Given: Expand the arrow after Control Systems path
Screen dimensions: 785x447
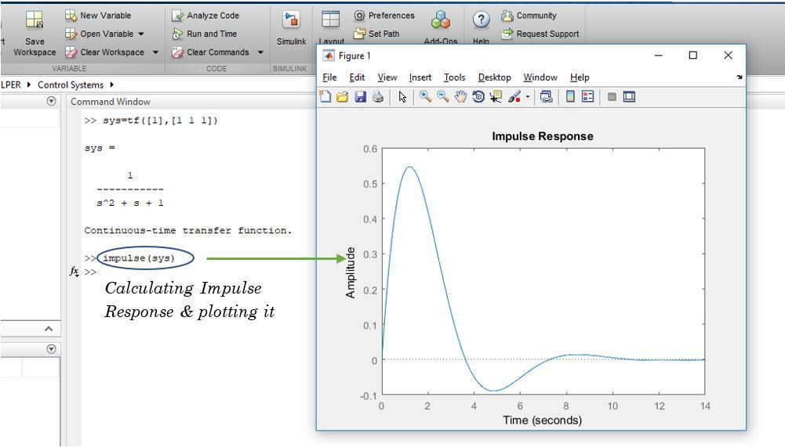Looking at the screenshot, I should 111,85.
